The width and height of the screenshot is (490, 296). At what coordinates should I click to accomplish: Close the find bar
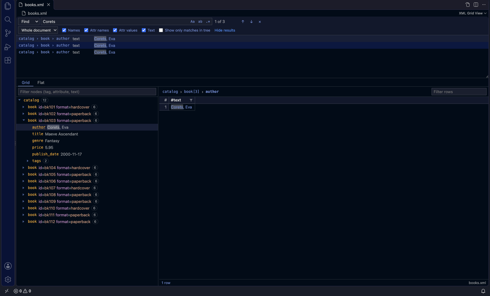click(x=260, y=22)
